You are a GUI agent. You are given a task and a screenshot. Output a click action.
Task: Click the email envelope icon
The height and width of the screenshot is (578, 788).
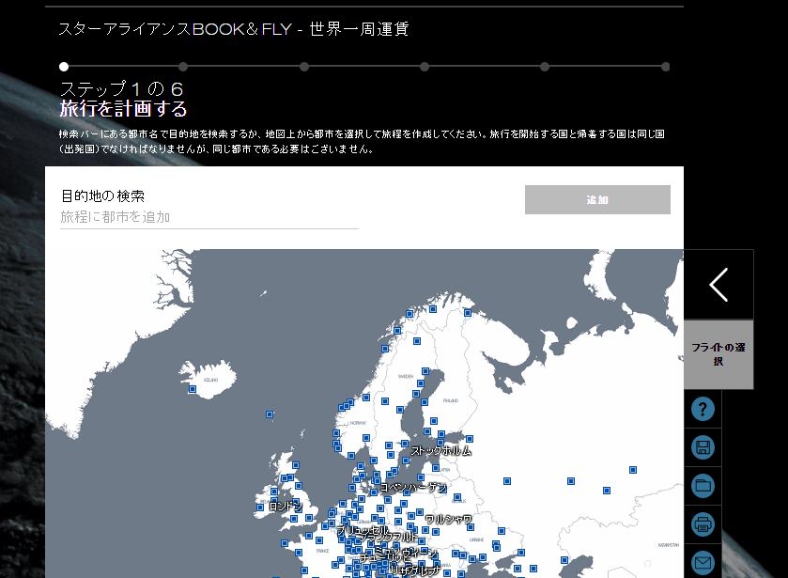pos(703,562)
